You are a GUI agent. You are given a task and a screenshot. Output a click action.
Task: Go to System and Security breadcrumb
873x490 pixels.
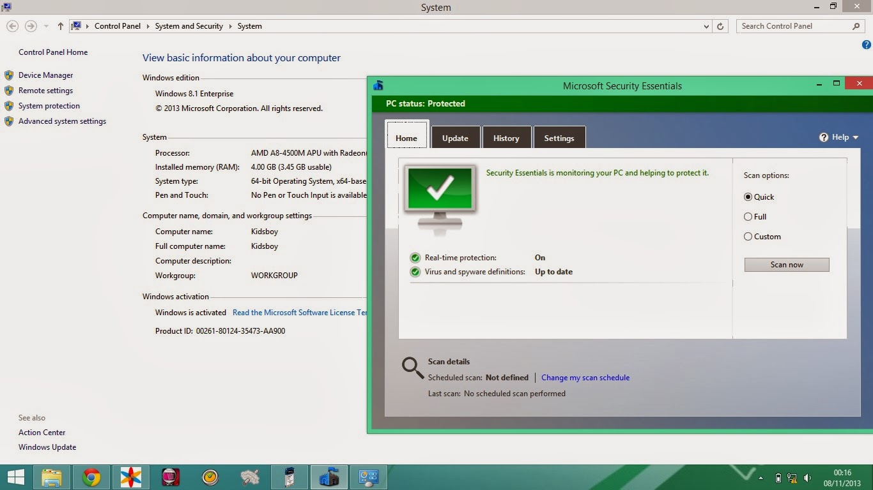(x=189, y=26)
